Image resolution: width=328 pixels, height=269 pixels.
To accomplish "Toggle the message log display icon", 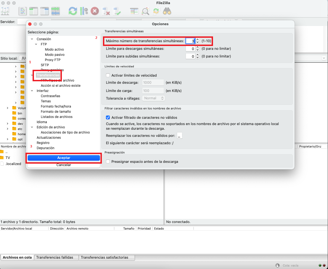I will 23,11.
